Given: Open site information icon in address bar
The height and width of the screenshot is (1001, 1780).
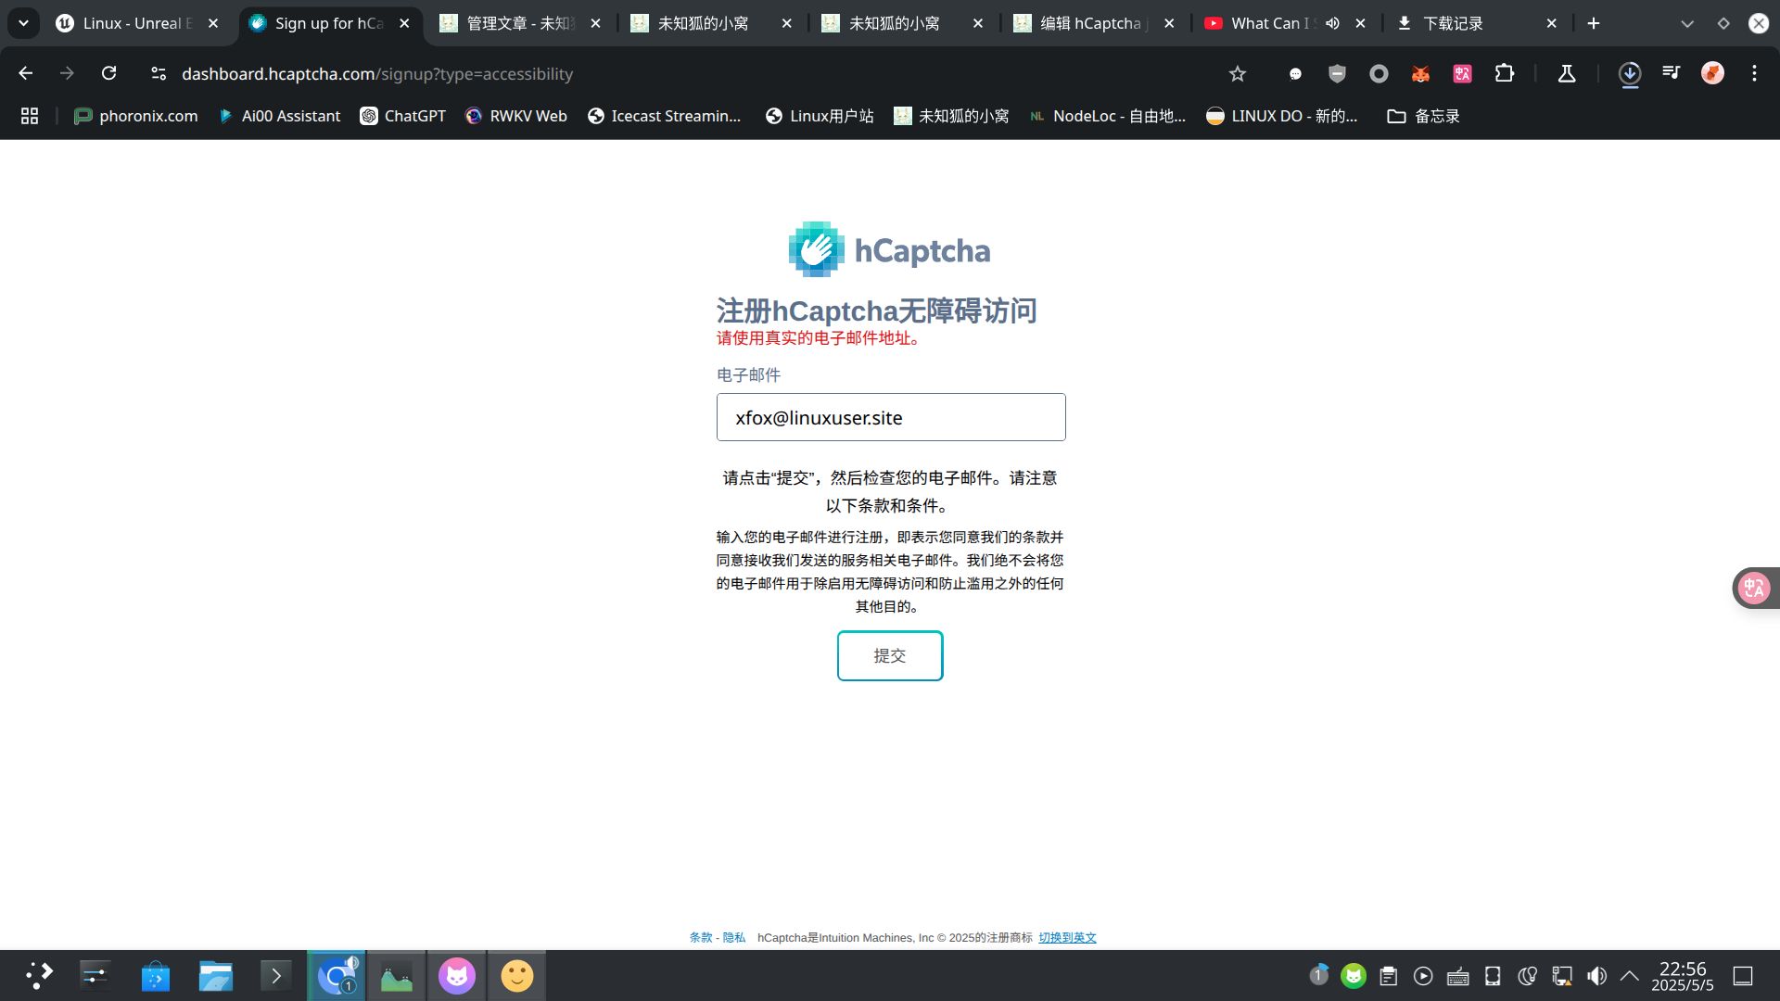Looking at the screenshot, I should (159, 73).
